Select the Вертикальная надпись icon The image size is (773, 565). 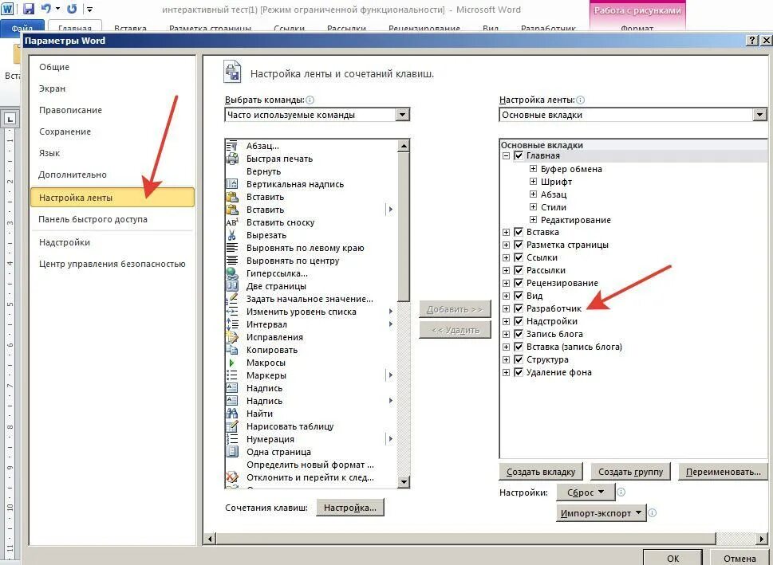coord(231,184)
